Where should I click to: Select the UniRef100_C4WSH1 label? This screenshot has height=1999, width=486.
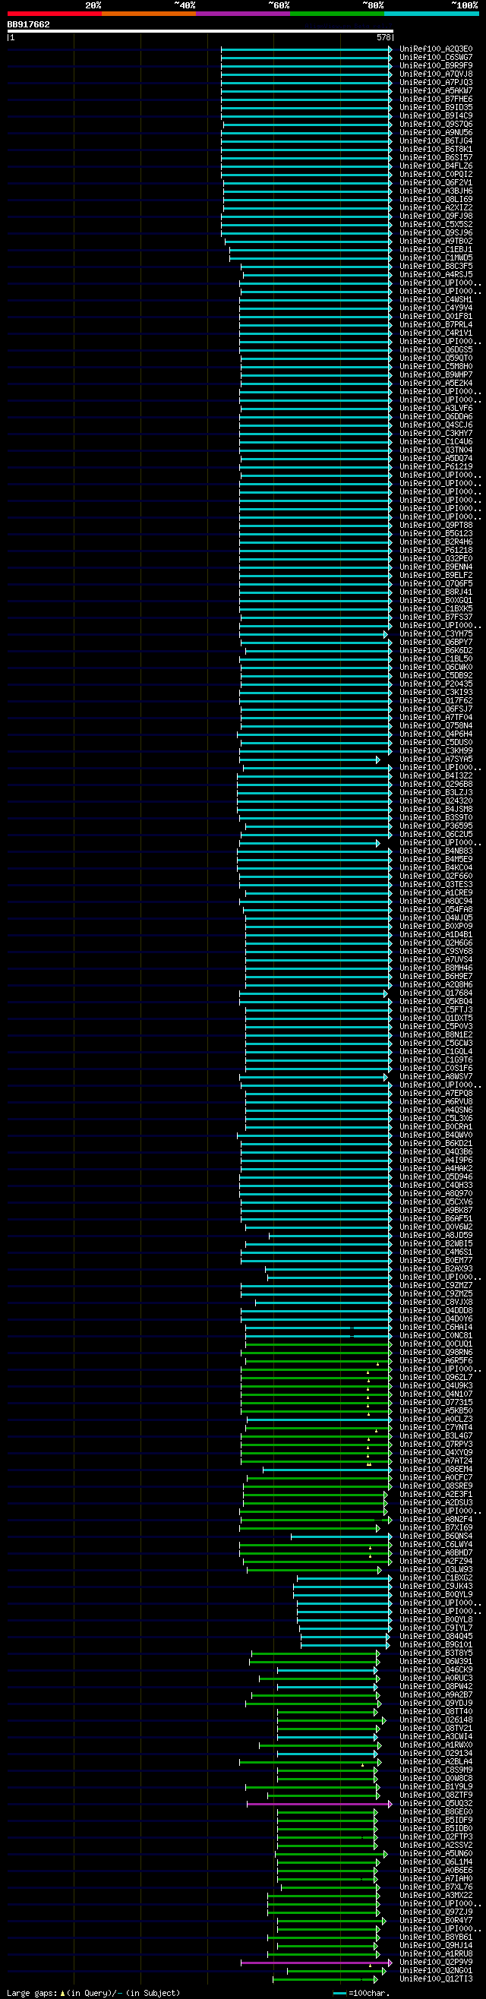(436, 299)
